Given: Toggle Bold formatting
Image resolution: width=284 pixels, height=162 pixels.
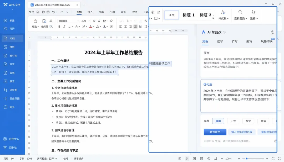Looking at the screenshot, I should (x=59, y=27).
